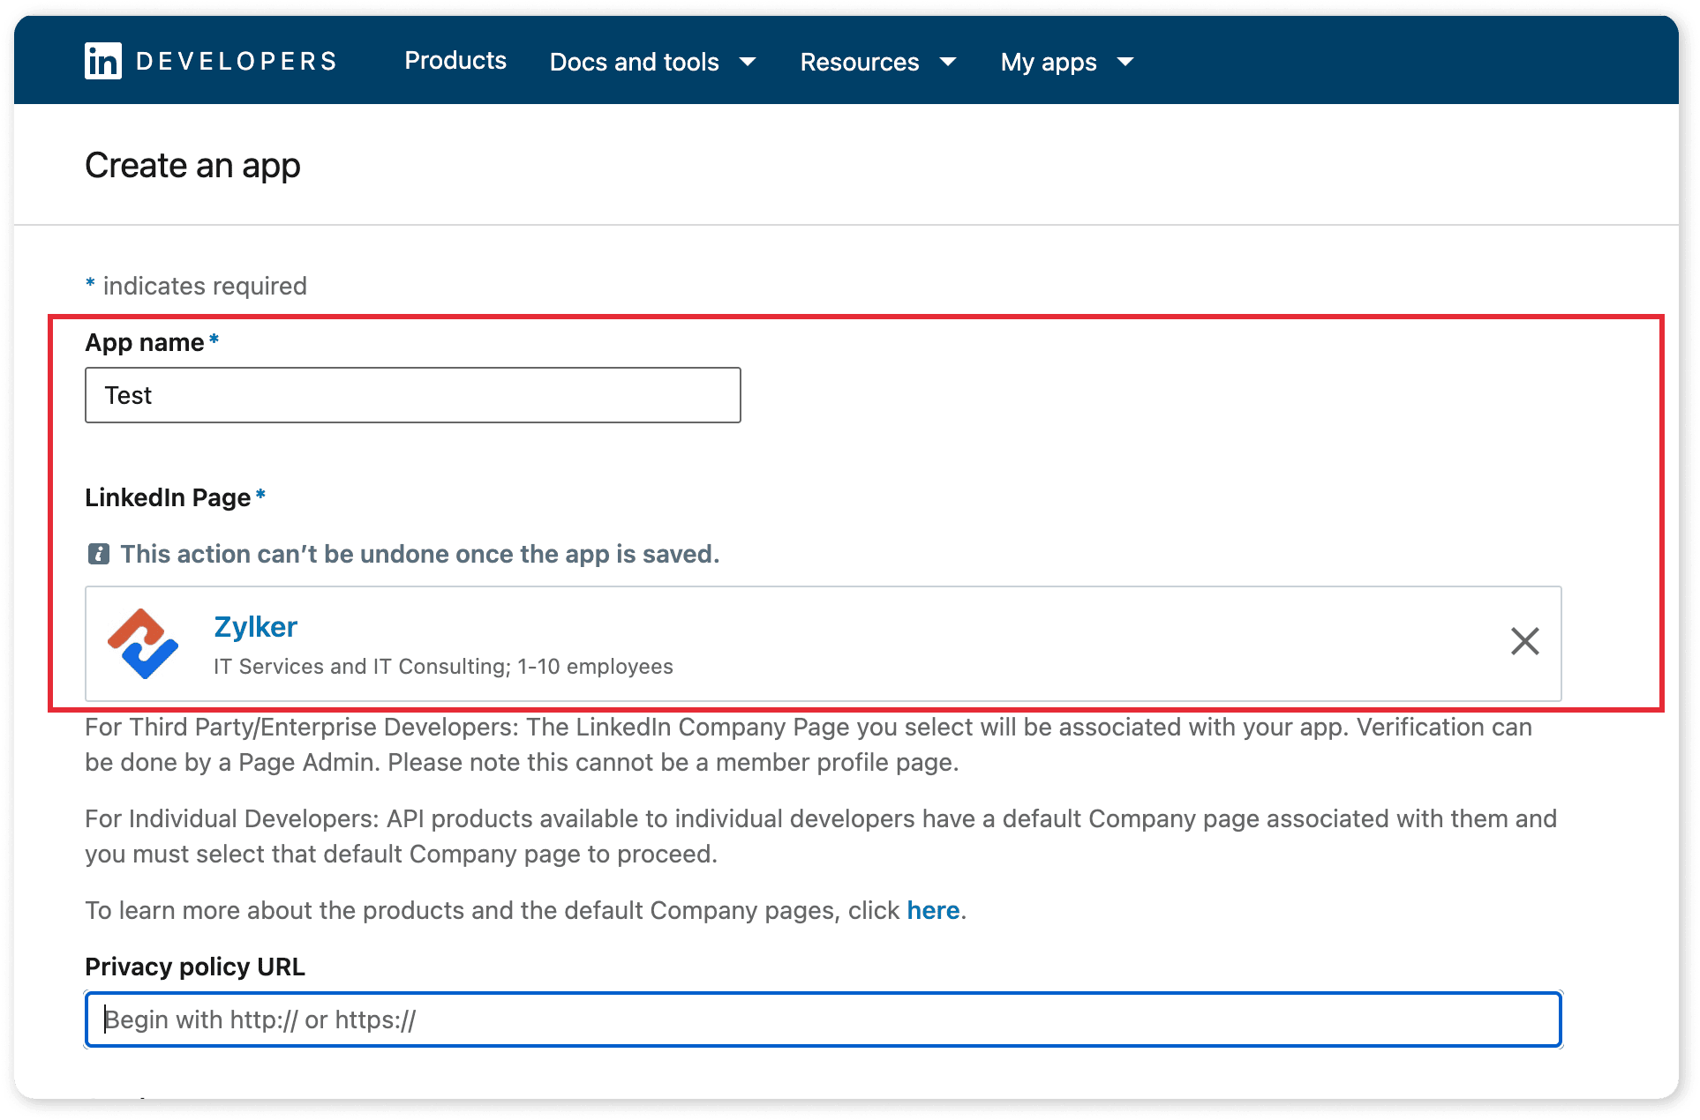Click the info icon beside undone warning

point(98,554)
